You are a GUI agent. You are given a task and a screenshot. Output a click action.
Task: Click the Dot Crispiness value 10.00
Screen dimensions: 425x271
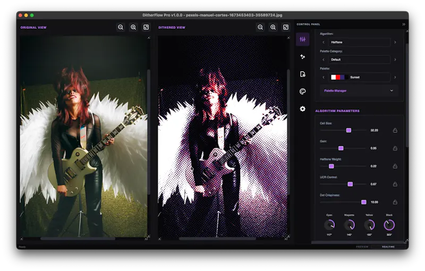tap(375, 202)
